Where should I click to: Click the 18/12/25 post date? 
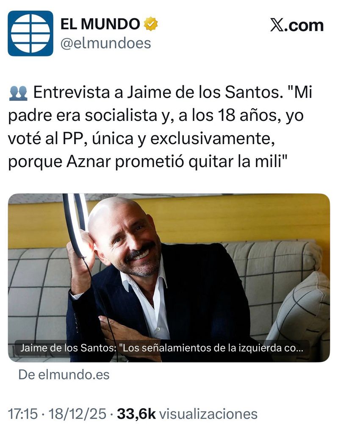[78, 414]
